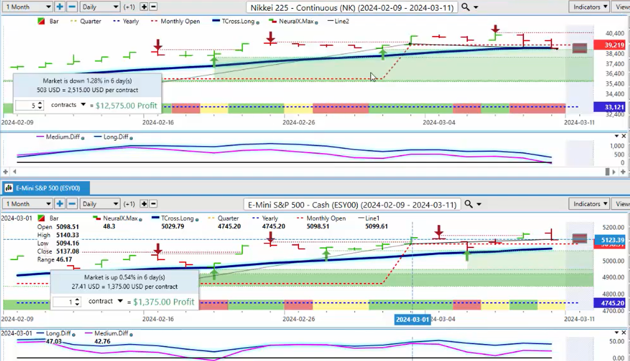Click the (+1) forecast label in the Nikkei toolbar
The height and width of the screenshot is (361, 630).
point(129,7)
